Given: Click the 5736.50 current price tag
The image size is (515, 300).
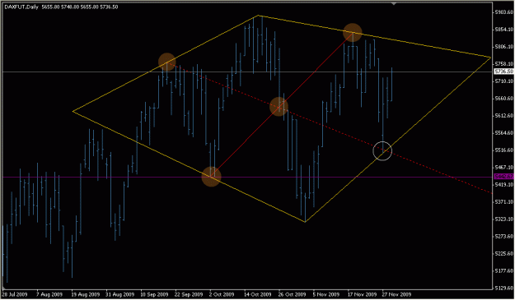Looking at the screenshot, I should tap(504, 72).
